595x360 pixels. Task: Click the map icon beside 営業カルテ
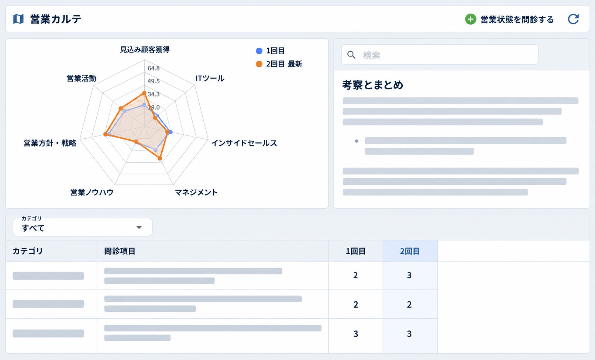click(x=18, y=19)
